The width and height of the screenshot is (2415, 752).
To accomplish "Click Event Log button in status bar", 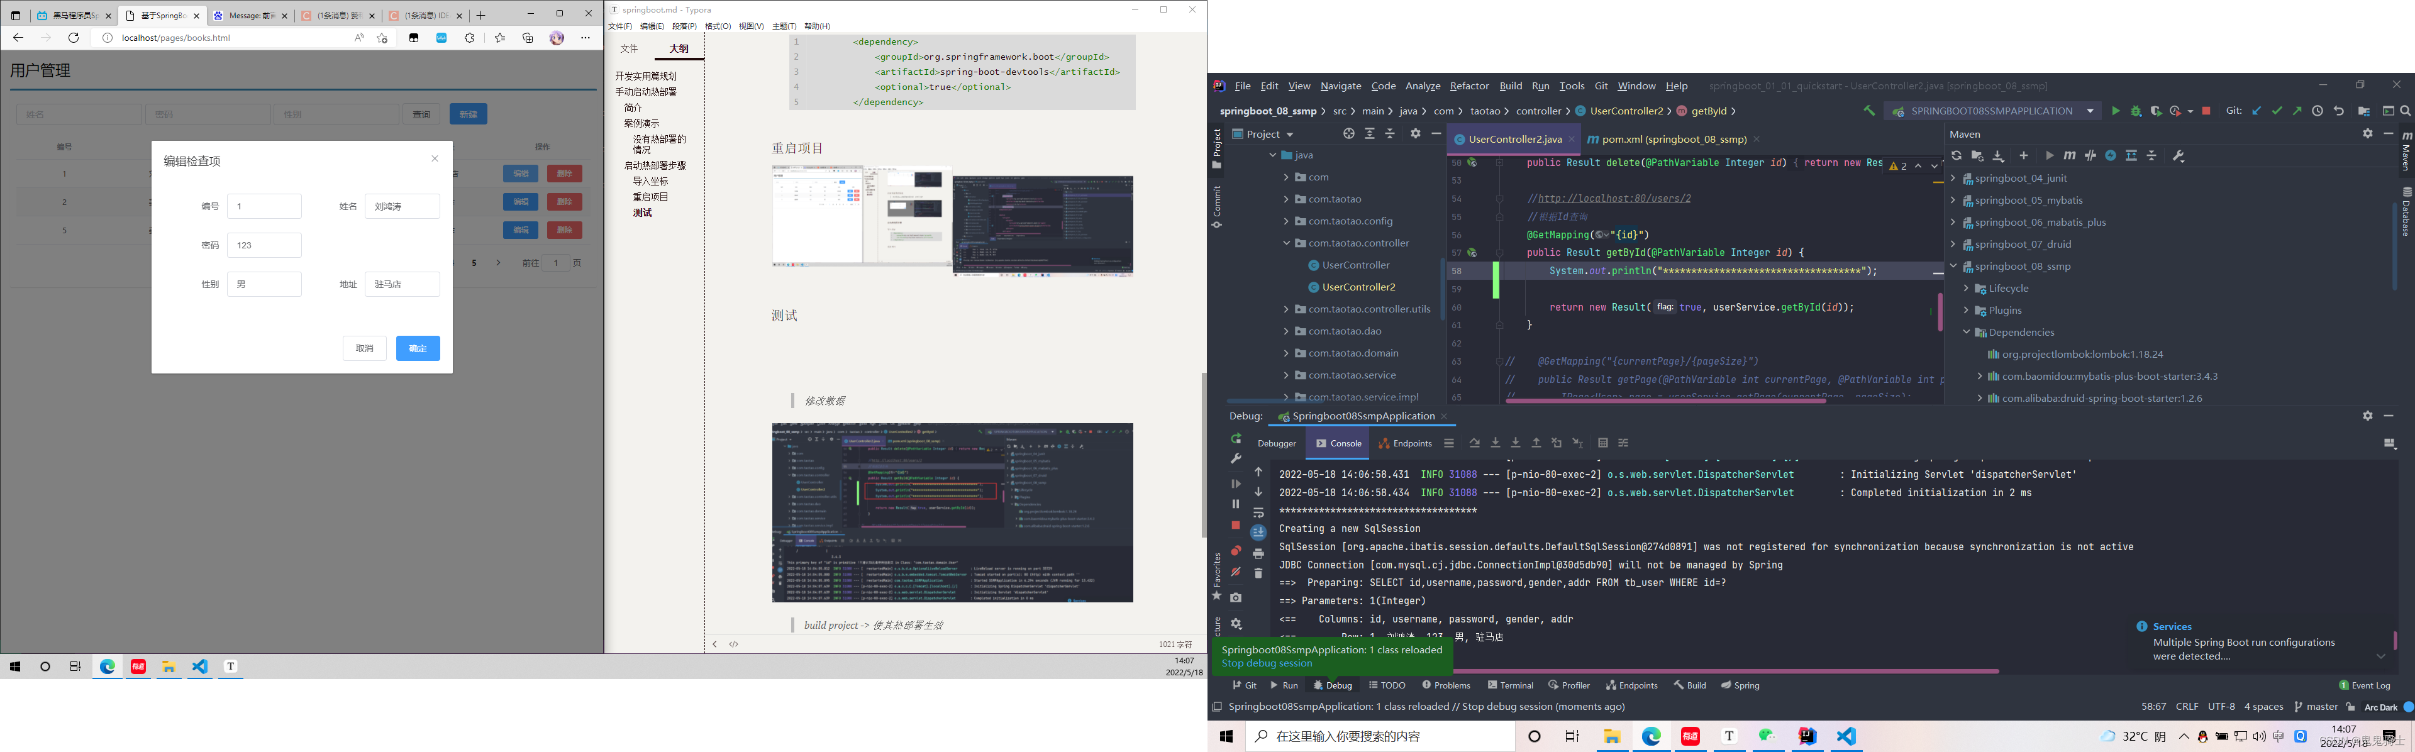I will (x=2365, y=685).
